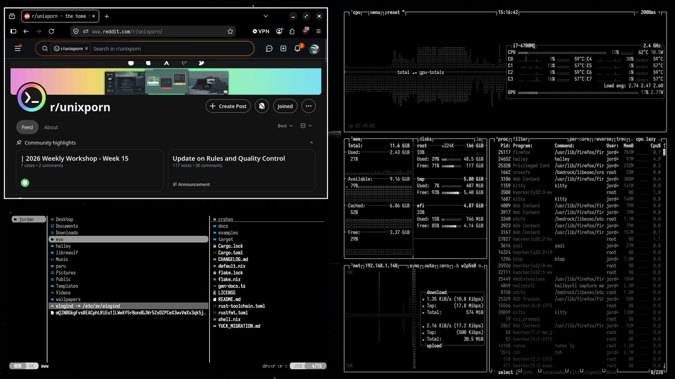Select the eww folder in yazi
Viewport: 675px width, 379px height.
click(x=128, y=239)
